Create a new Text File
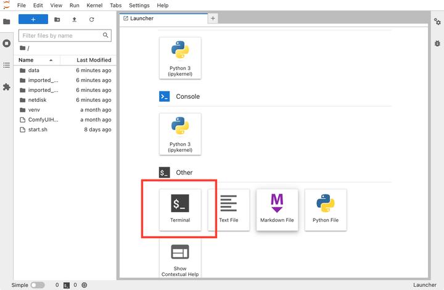Image resolution: width=444 pixels, height=290 pixels. [229, 210]
